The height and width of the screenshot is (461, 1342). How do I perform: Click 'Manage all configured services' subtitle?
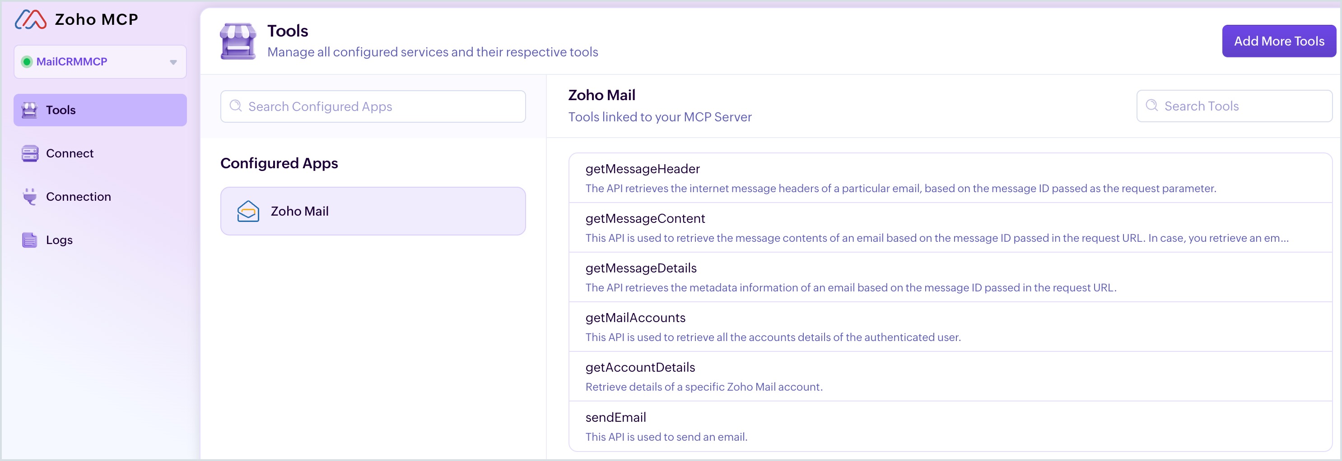[433, 52]
